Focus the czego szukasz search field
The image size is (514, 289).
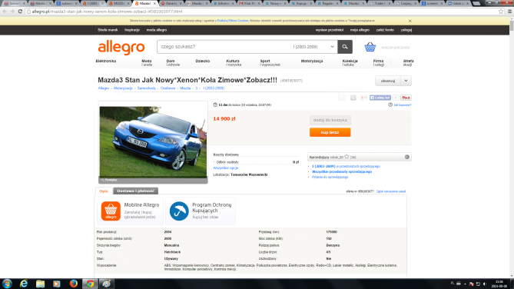click(224, 47)
